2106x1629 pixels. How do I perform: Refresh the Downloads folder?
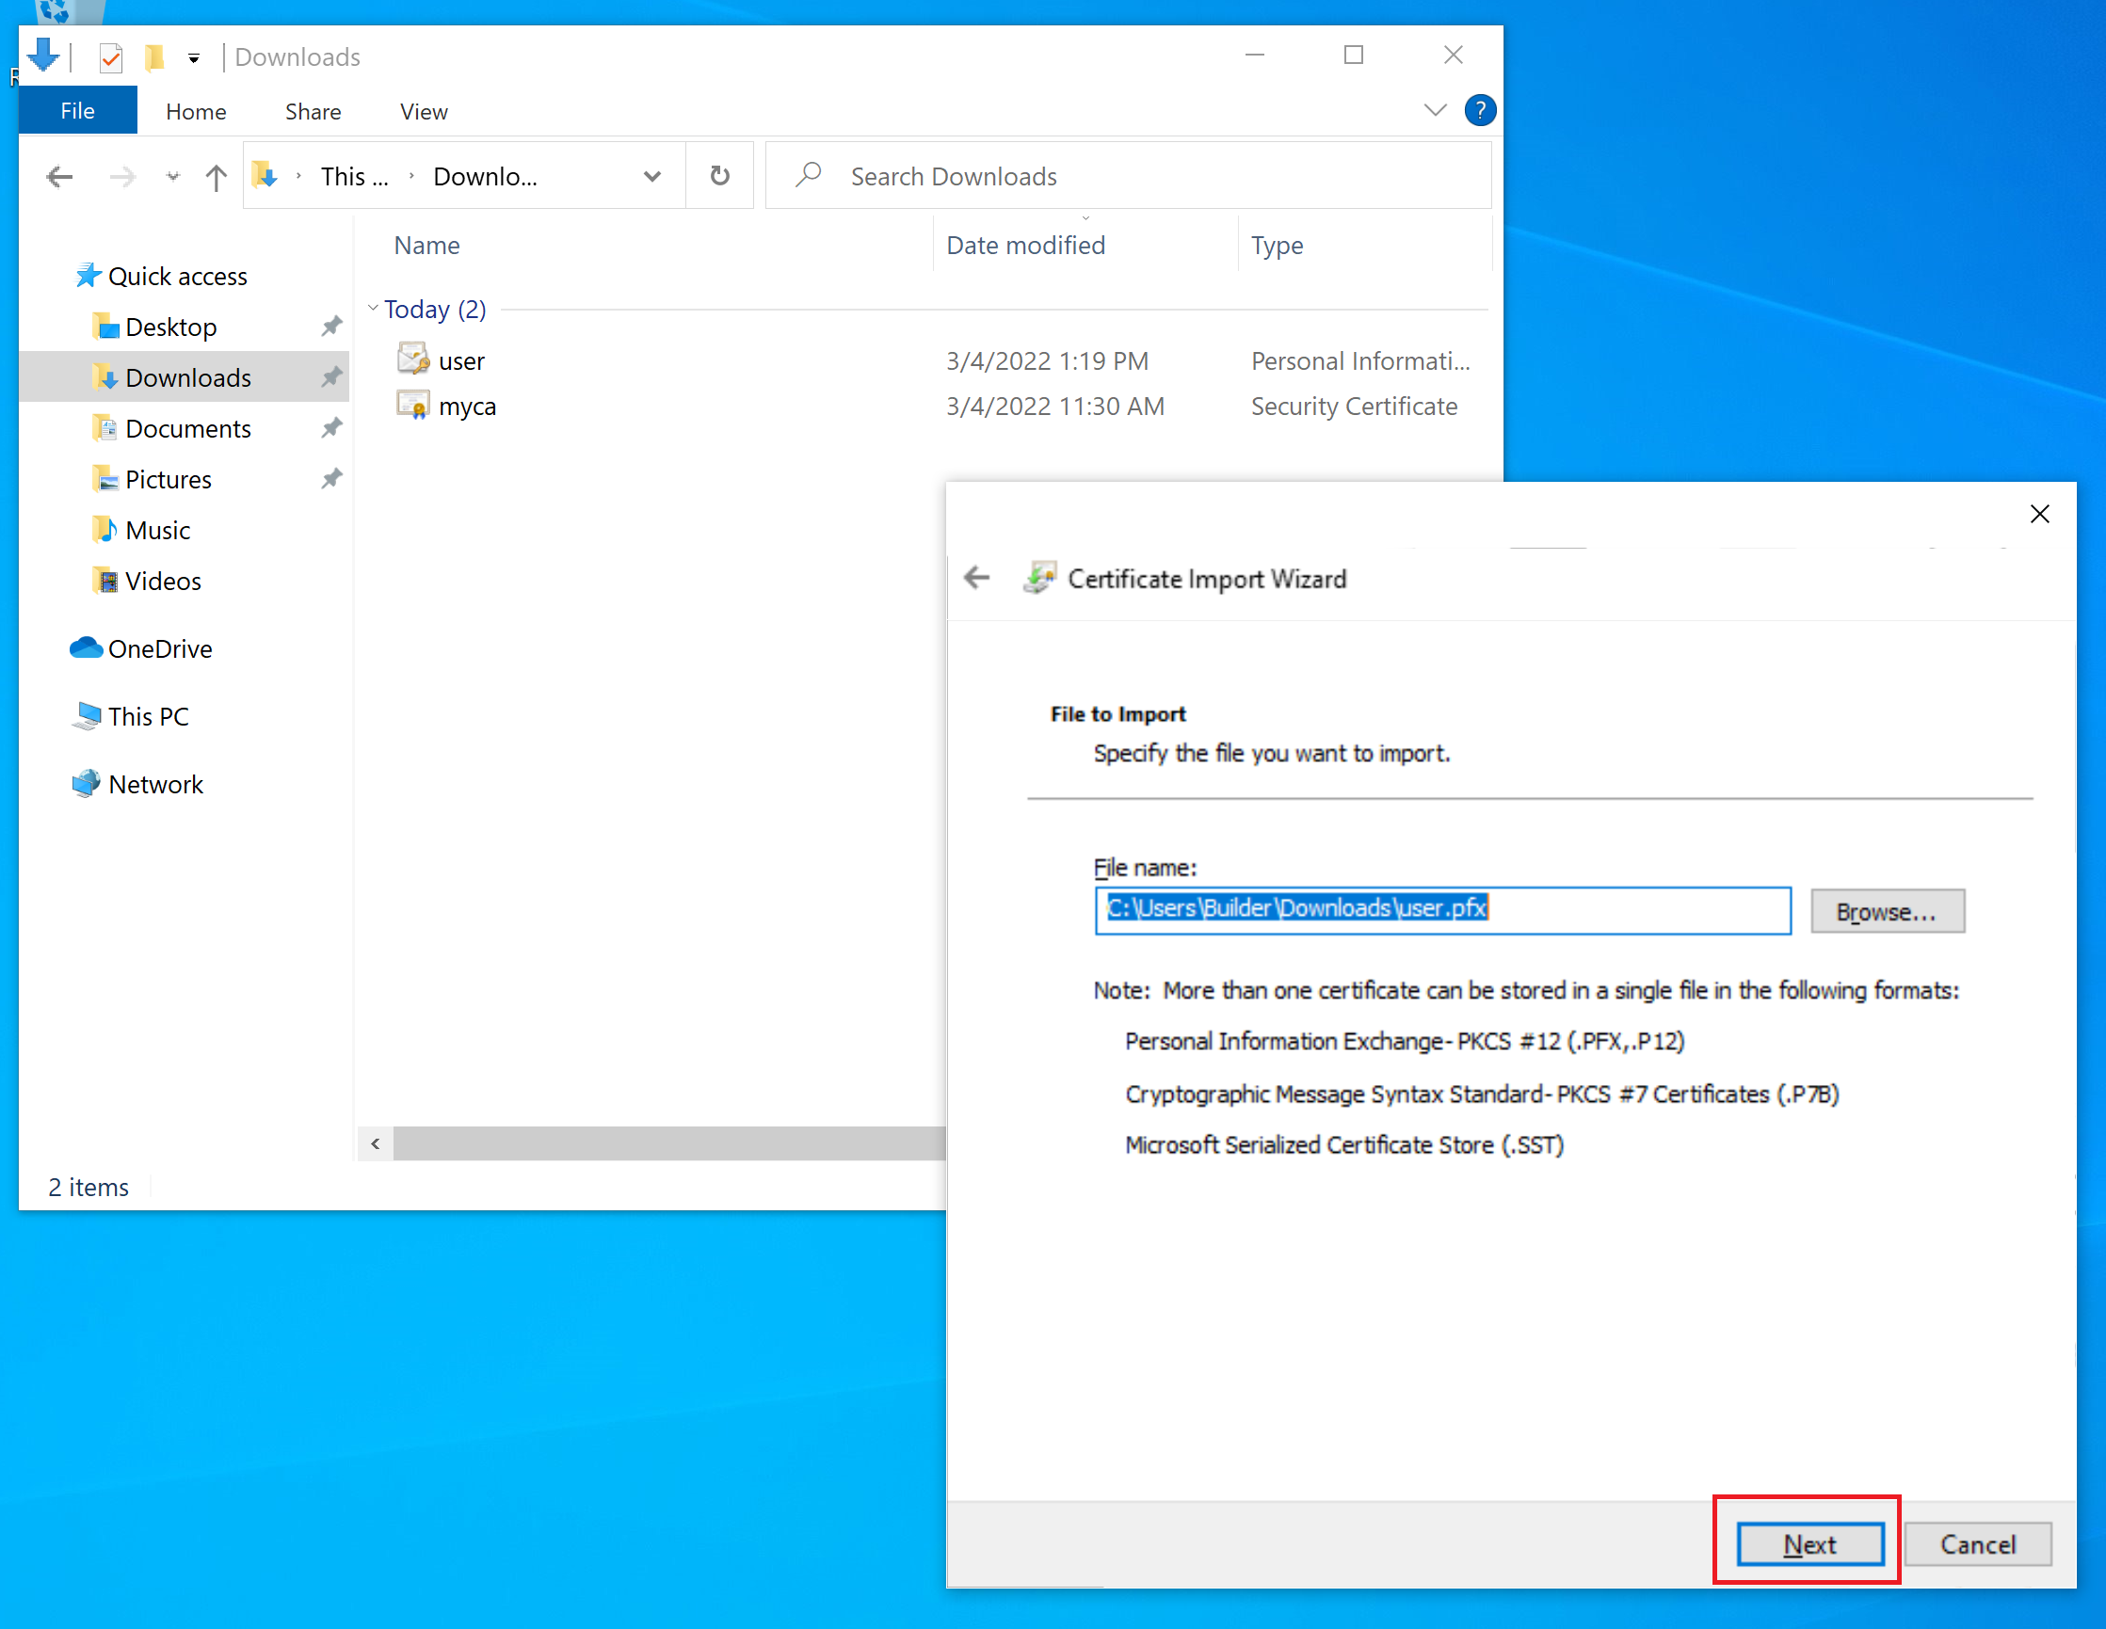[719, 175]
